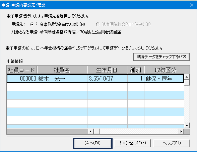The height and width of the screenshot is (152, 197).
Task: Close the 申請内容設定・確認 dialog
Action: [192, 5]
